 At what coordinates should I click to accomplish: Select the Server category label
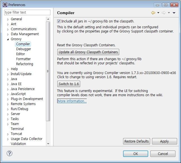point(15,114)
